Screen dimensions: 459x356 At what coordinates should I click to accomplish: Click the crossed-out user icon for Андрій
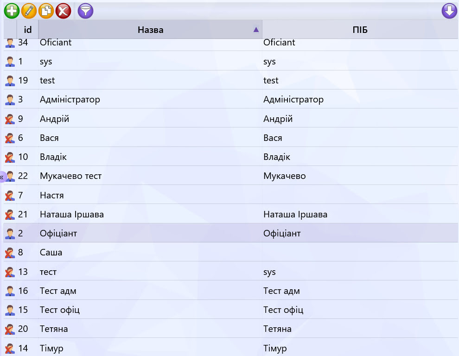pyautogui.click(x=10, y=119)
